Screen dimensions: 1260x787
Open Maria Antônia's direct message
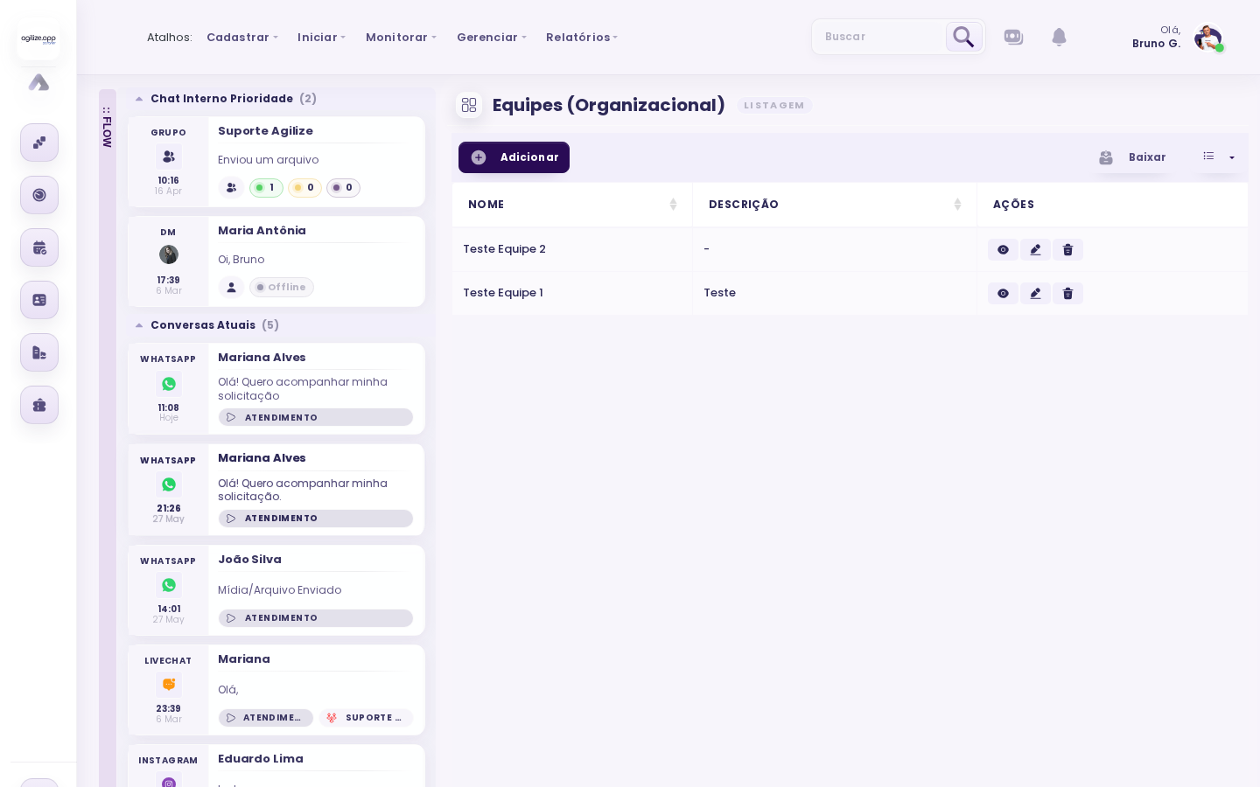click(x=276, y=261)
